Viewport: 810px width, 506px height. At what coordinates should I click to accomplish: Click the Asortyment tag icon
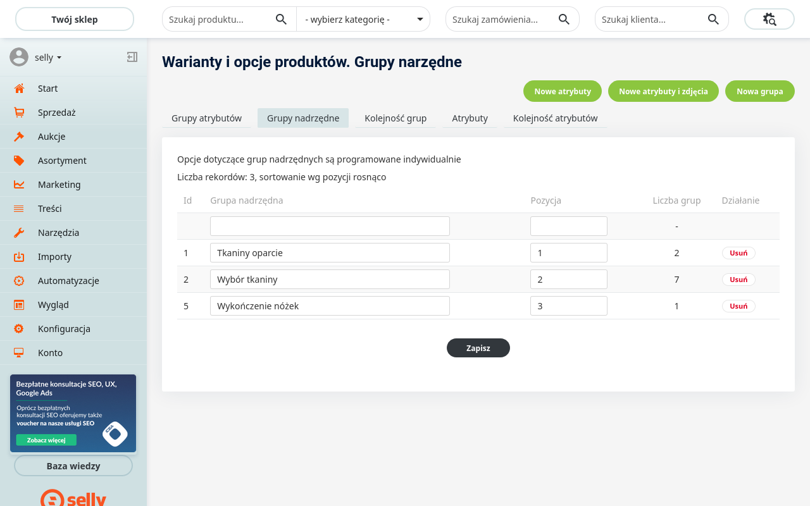[x=19, y=161]
